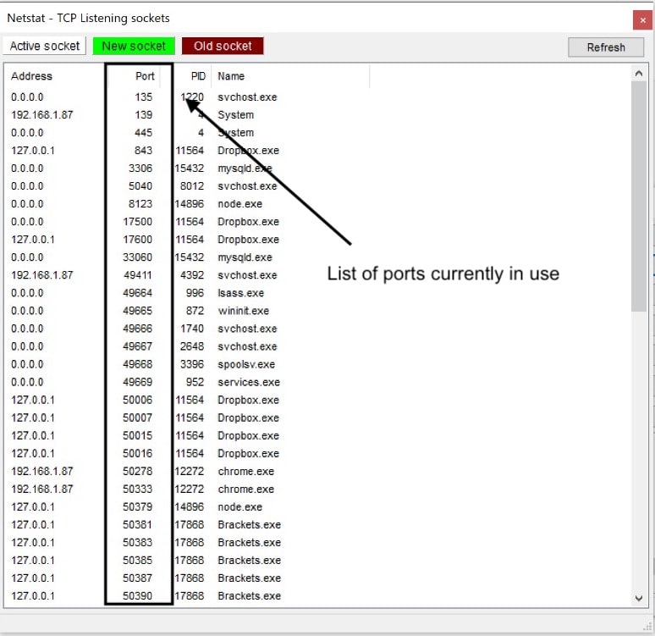The image size is (655, 636).
Task: Sort by the Address column header
Action: [x=32, y=76]
